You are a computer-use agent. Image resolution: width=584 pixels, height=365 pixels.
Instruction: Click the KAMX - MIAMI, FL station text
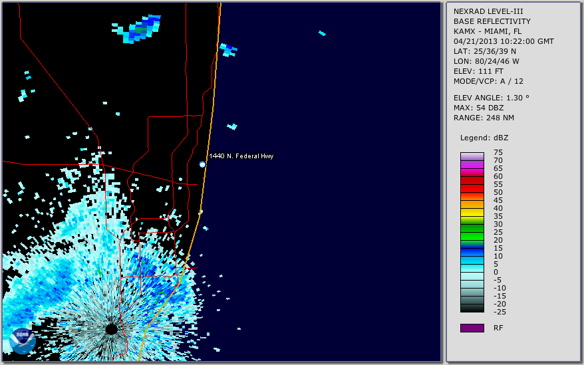[x=488, y=31]
